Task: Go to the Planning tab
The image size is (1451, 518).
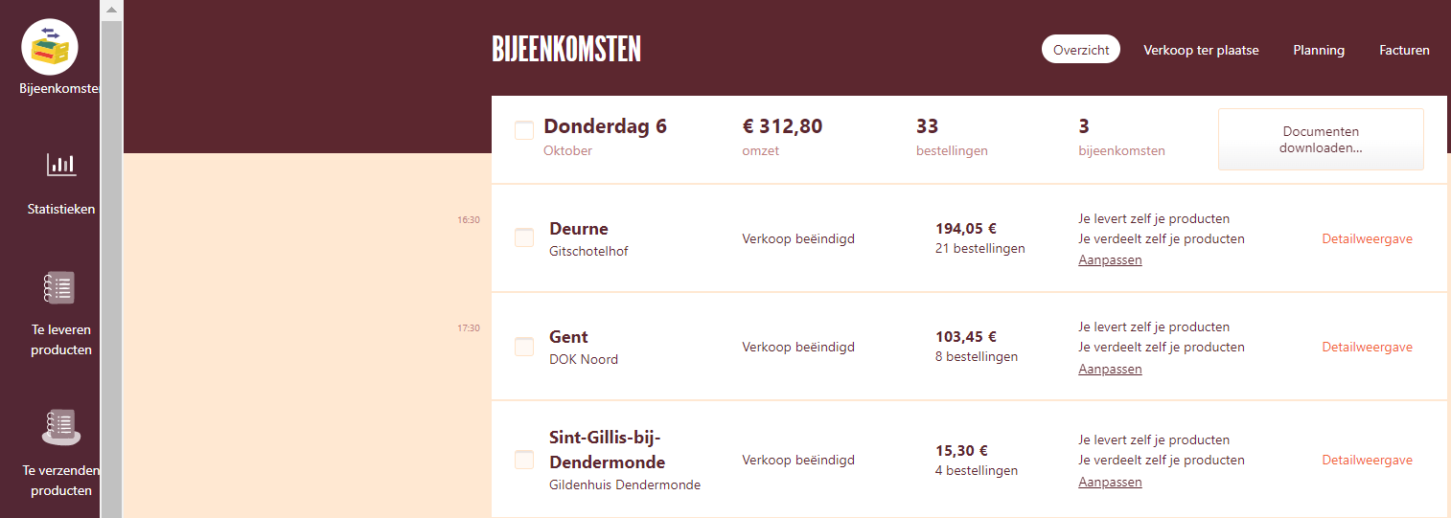Action: 1319,50
